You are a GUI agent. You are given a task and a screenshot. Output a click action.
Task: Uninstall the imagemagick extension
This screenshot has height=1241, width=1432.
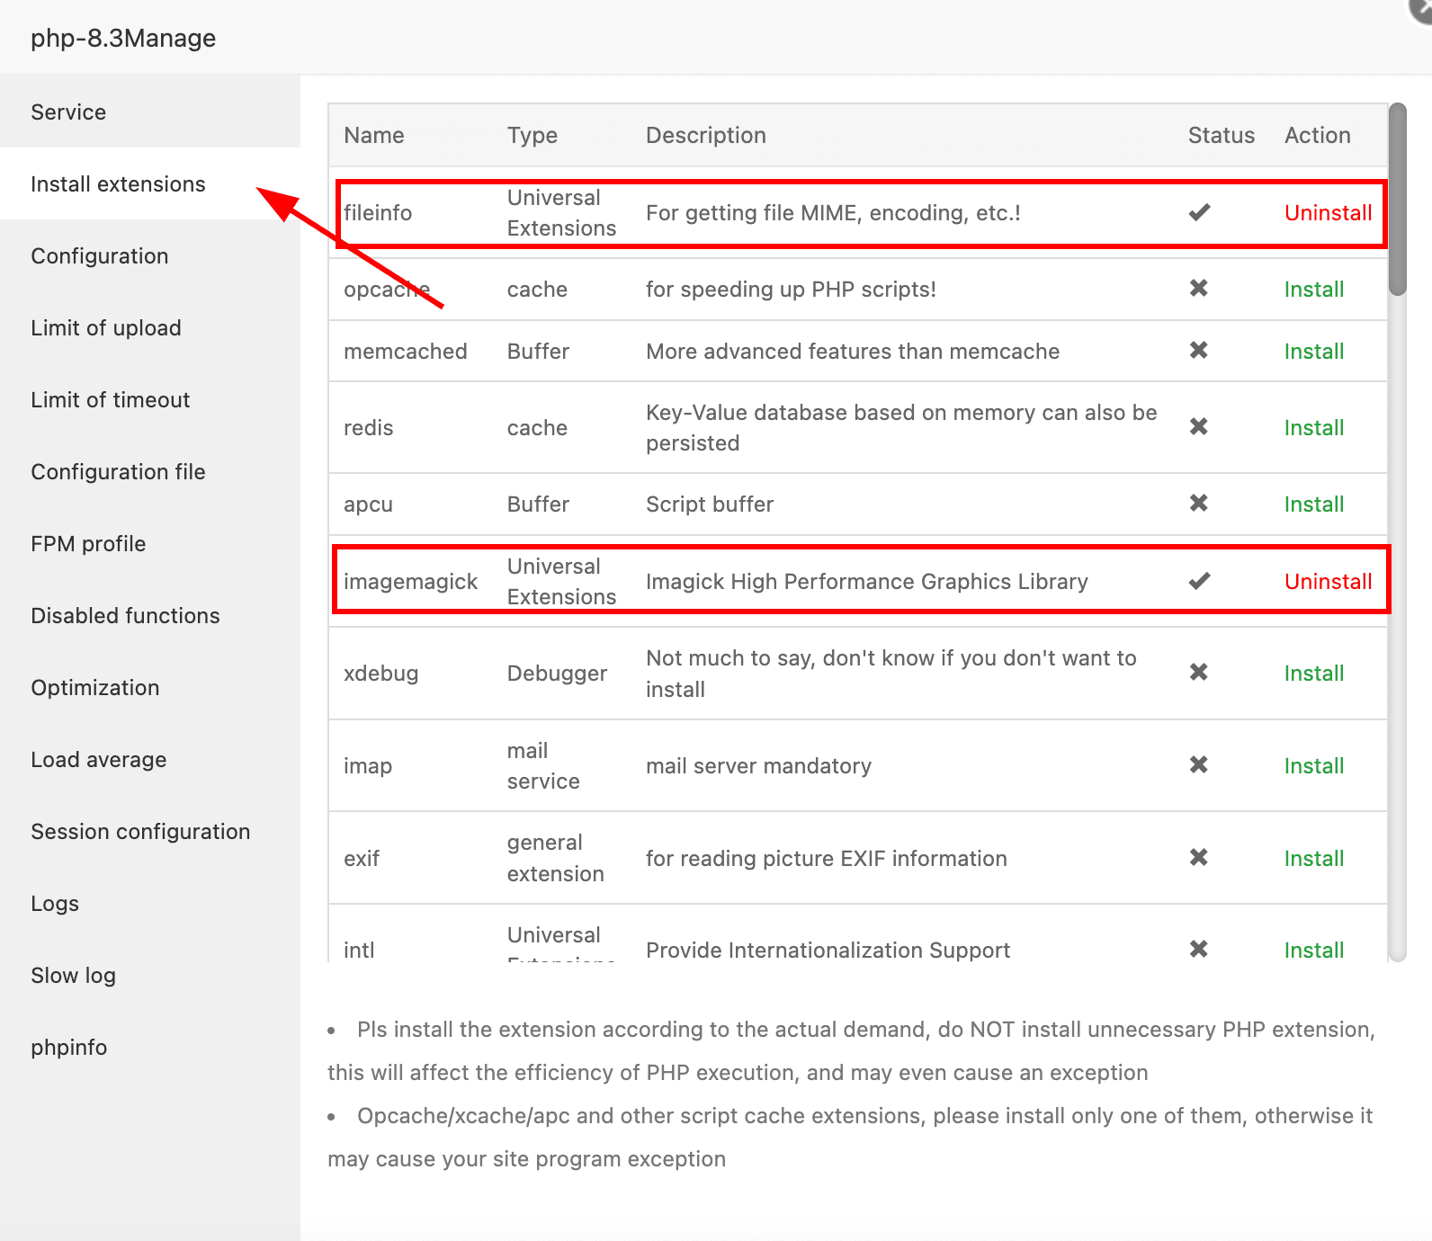tap(1328, 582)
